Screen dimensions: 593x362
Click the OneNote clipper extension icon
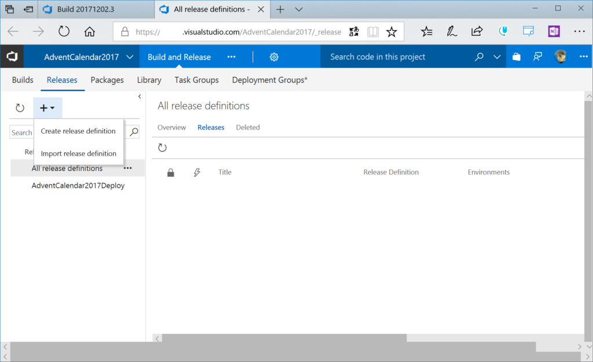[x=554, y=31]
